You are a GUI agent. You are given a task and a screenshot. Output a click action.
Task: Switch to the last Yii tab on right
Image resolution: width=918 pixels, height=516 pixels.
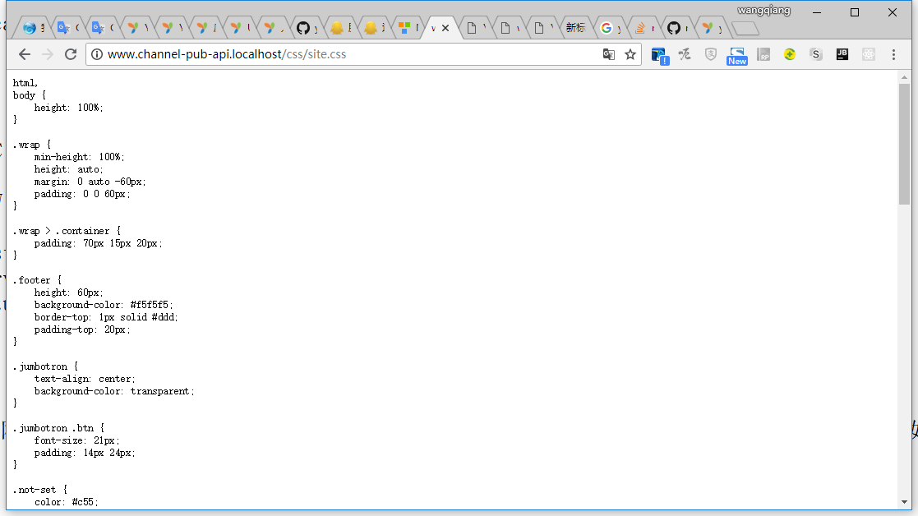click(x=711, y=27)
